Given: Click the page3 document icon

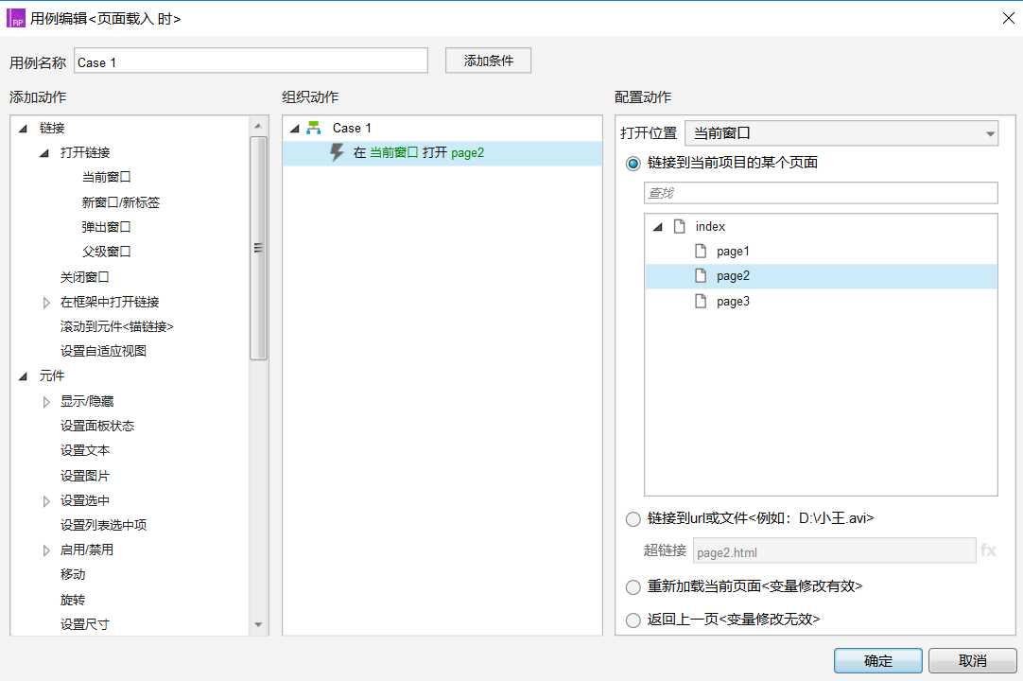Looking at the screenshot, I should 701,302.
